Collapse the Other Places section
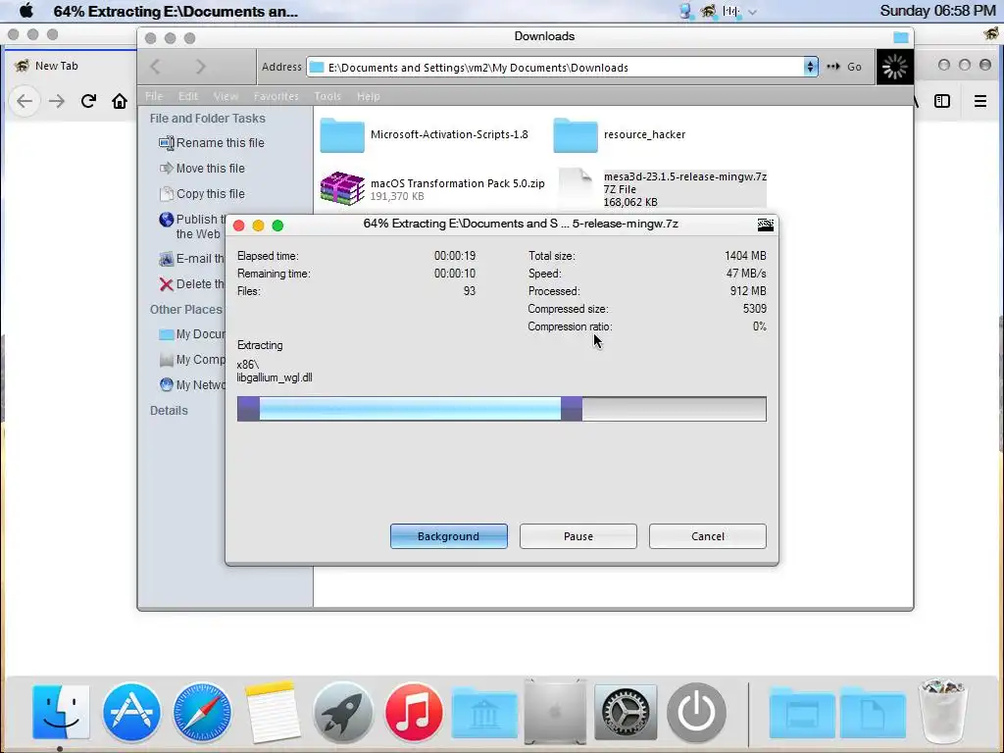This screenshot has height=753, width=1004. tap(186, 309)
